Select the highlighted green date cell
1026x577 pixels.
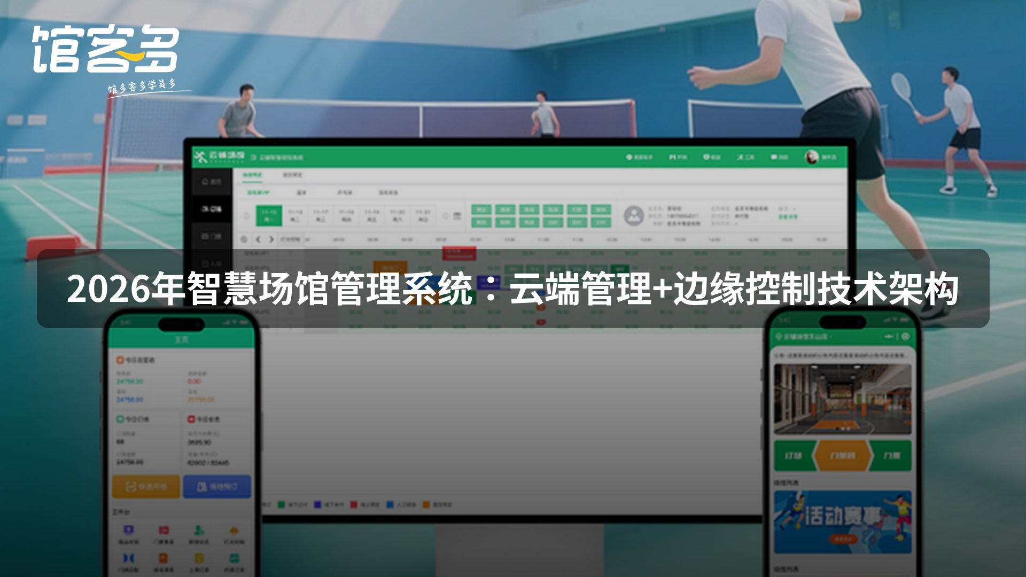coord(269,215)
